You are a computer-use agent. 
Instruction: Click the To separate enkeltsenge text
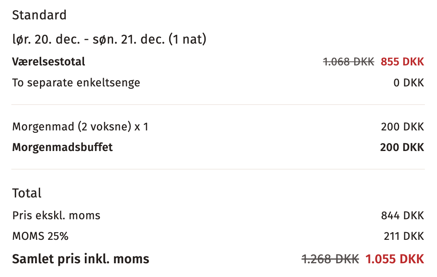coord(76,83)
